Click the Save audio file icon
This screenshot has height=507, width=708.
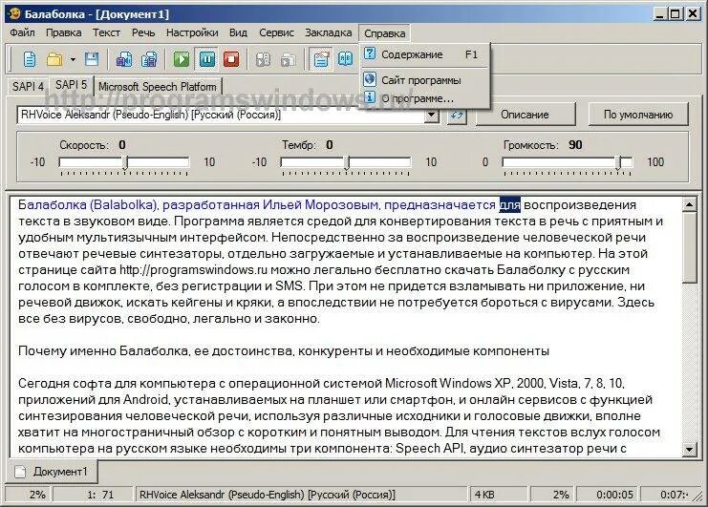(x=124, y=59)
